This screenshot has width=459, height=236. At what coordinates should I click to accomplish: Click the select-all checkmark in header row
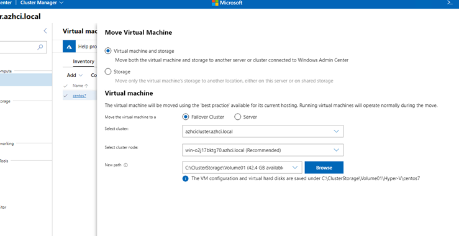[66, 86]
